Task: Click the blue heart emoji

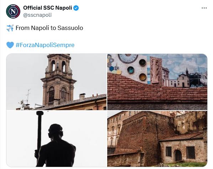Action: click(10, 45)
